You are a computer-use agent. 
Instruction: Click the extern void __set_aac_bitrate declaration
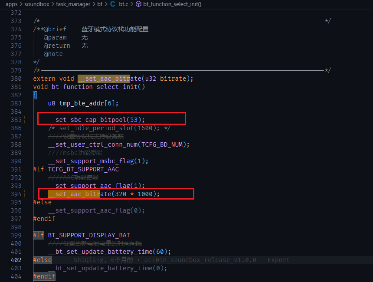pos(113,79)
